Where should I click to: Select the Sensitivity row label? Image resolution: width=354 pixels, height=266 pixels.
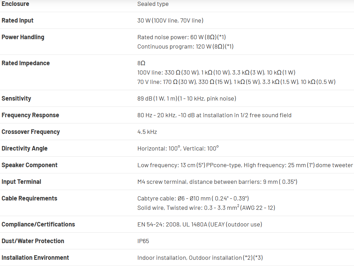tap(16, 98)
